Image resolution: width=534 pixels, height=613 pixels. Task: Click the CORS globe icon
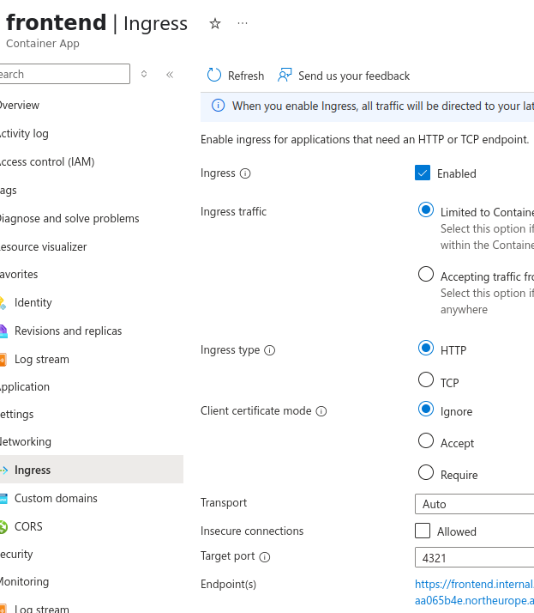[3, 526]
